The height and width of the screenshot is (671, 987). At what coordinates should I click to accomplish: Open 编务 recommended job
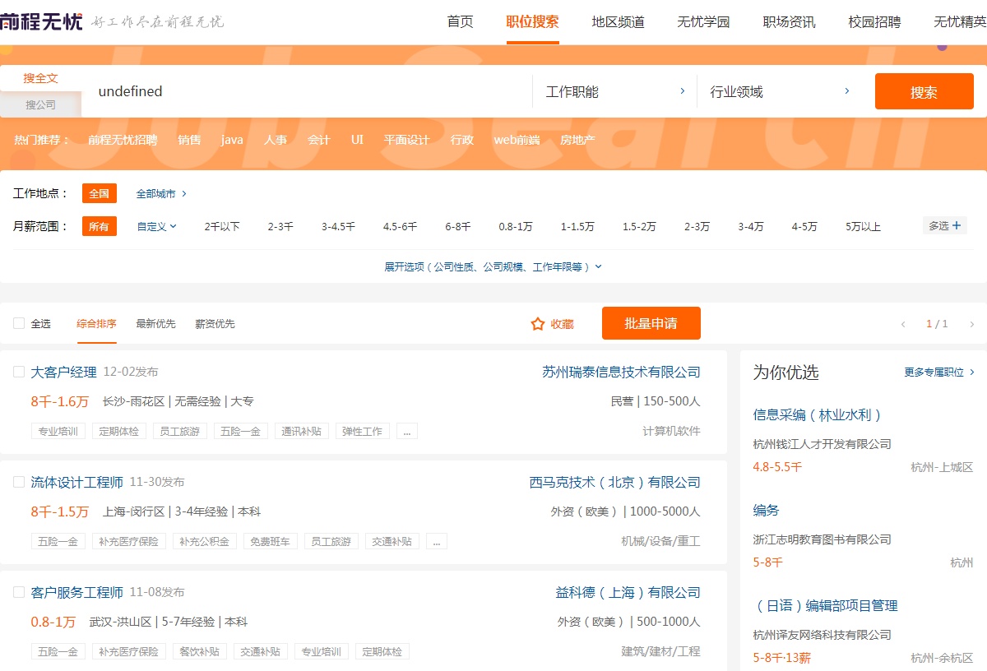(766, 511)
